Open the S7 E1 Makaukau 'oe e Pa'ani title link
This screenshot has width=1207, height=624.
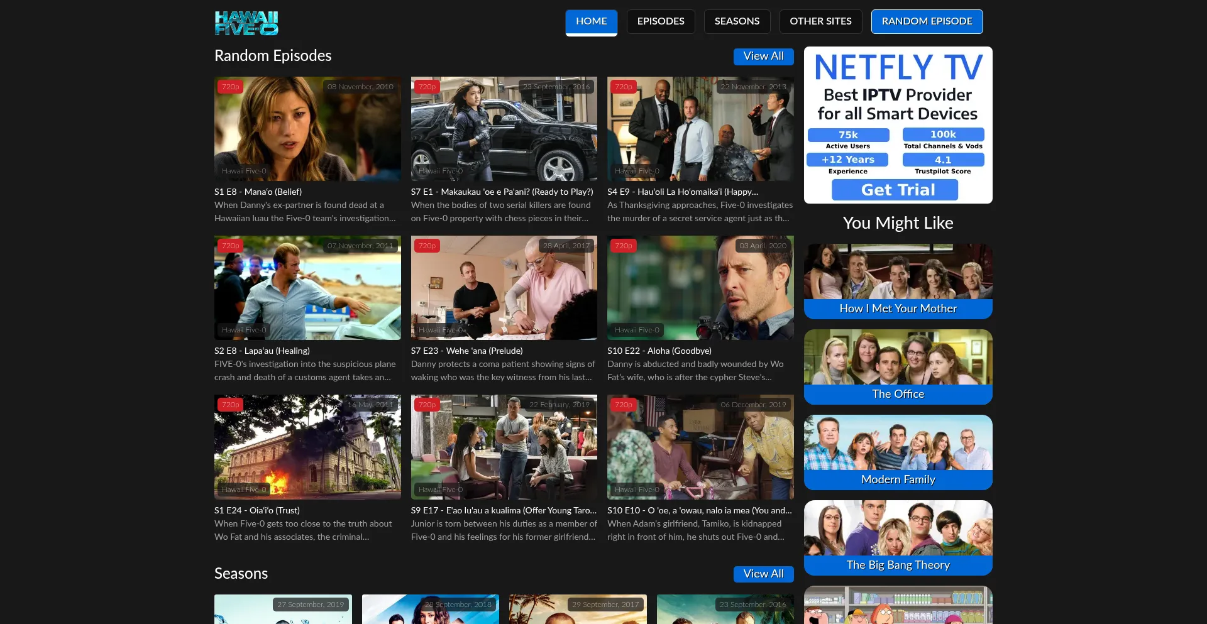502,192
